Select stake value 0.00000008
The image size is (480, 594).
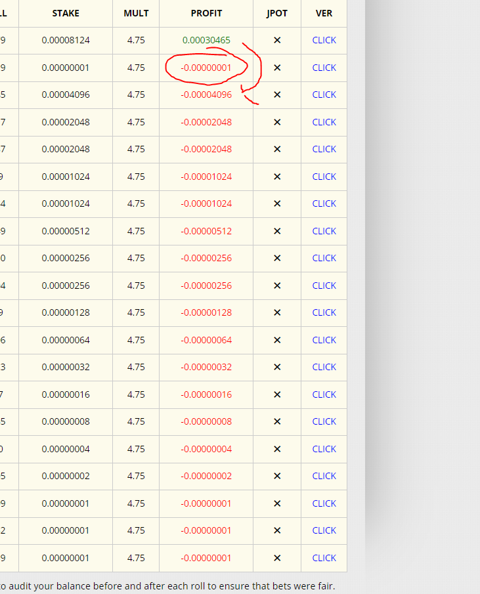pyautogui.click(x=66, y=421)
